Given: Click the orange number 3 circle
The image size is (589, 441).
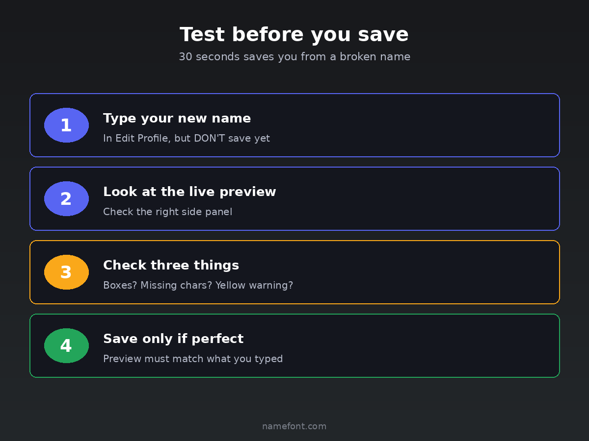Looking at the screenshot, I should [66, 272].
